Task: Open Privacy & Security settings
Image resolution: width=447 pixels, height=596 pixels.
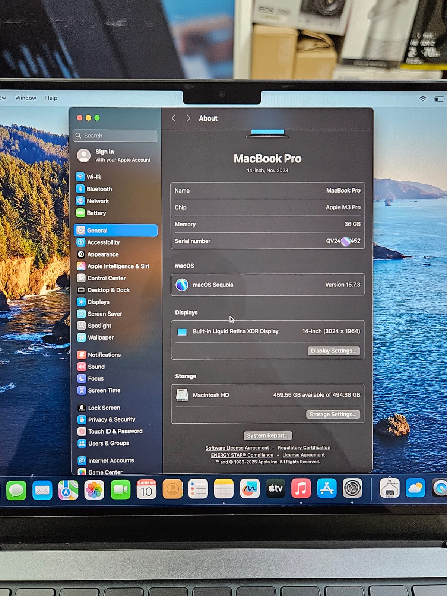Action: tap(107, 419)
